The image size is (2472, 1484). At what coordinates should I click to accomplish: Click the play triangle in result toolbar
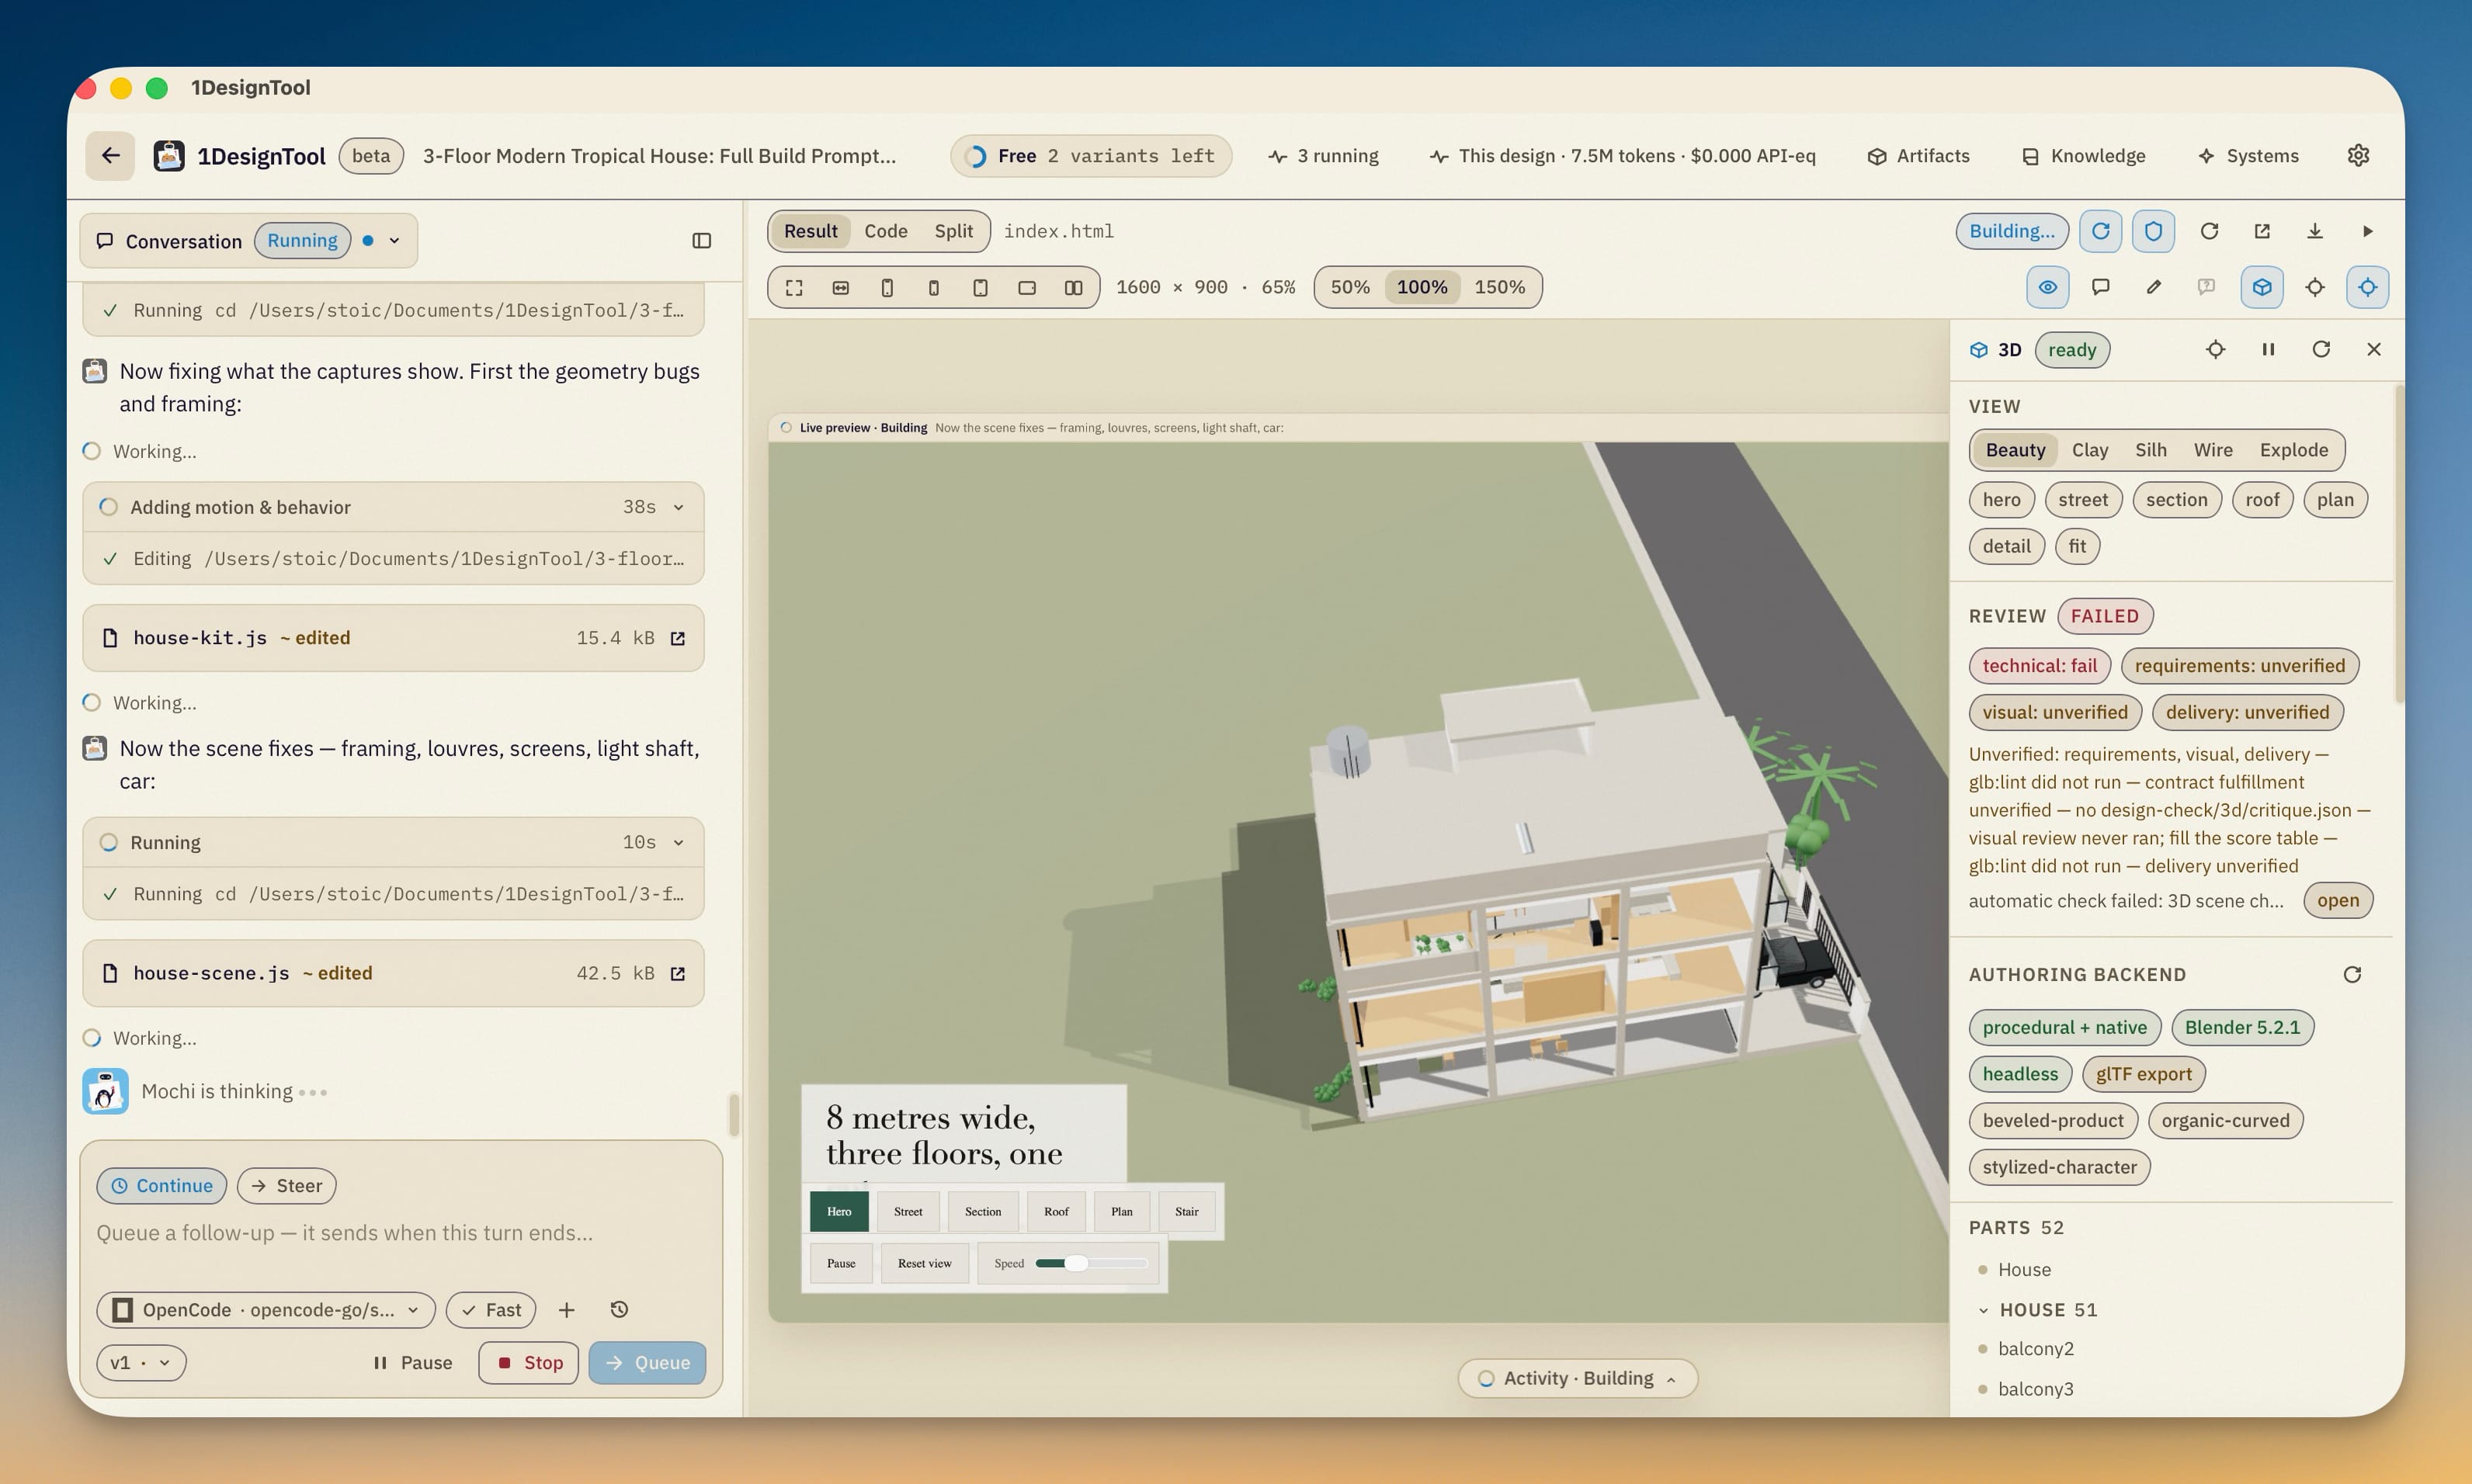click(2368, 231)
